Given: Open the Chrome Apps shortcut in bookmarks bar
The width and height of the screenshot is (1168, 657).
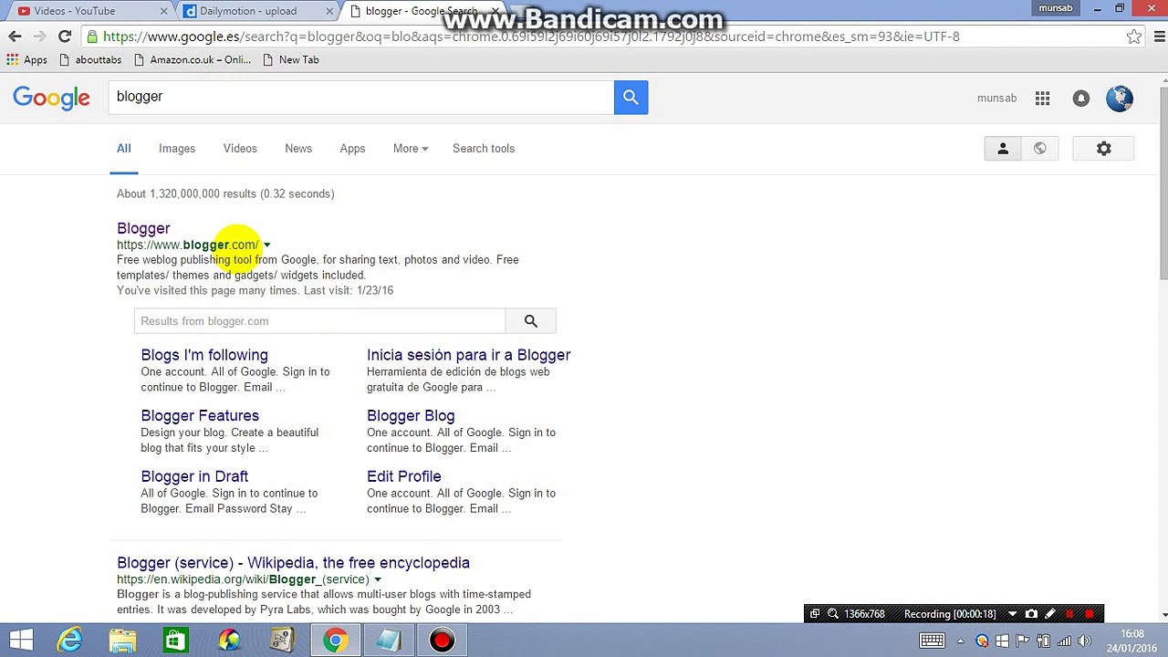Looking at the screenshot, I should pyautogui.click(x=26, y=60).
